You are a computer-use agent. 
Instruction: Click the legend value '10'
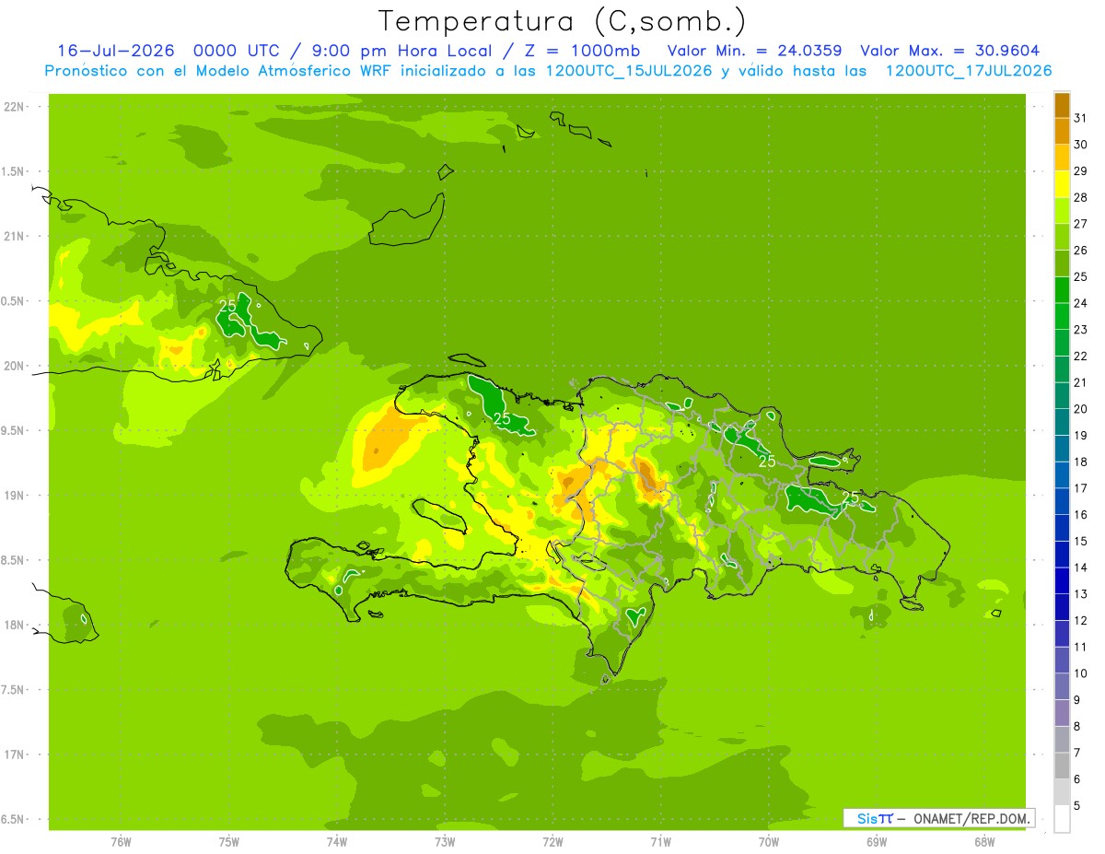[1080, 673]
